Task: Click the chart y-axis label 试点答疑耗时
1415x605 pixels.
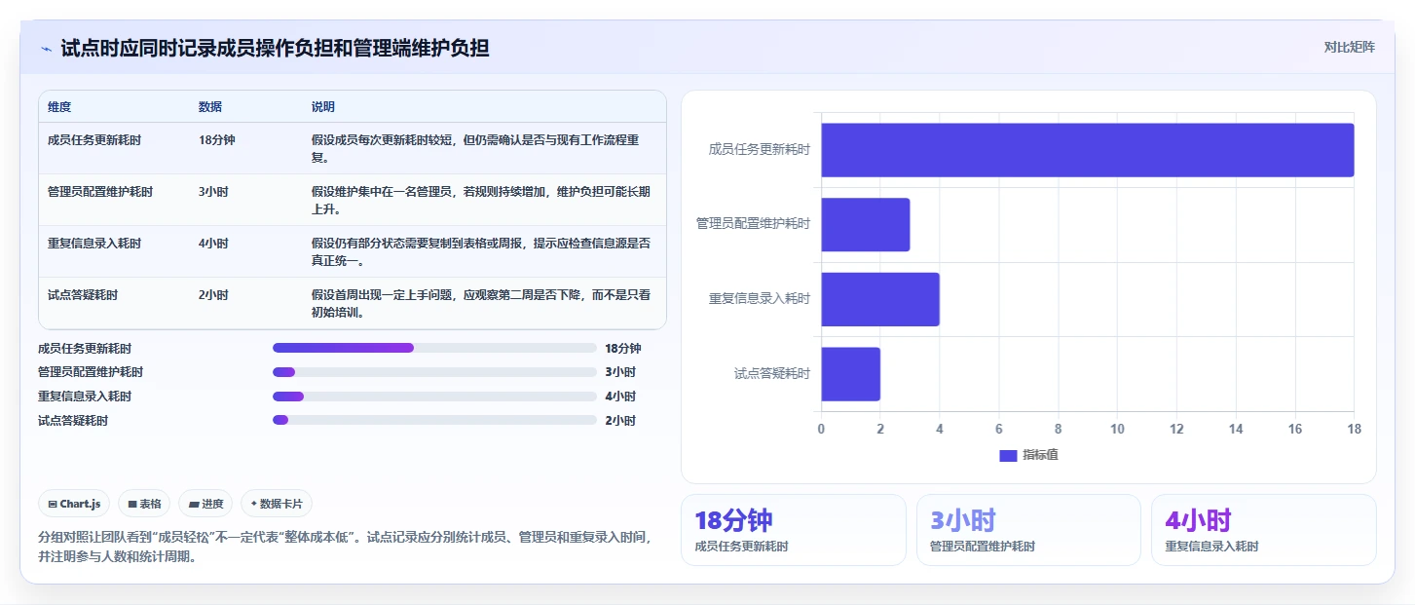Action: [x=772, y=374]
